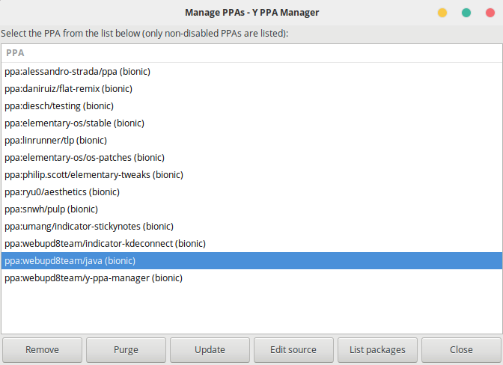Screen dimensions: 503x365
Task: Purge the selected PPA
Action: (126, 349)
